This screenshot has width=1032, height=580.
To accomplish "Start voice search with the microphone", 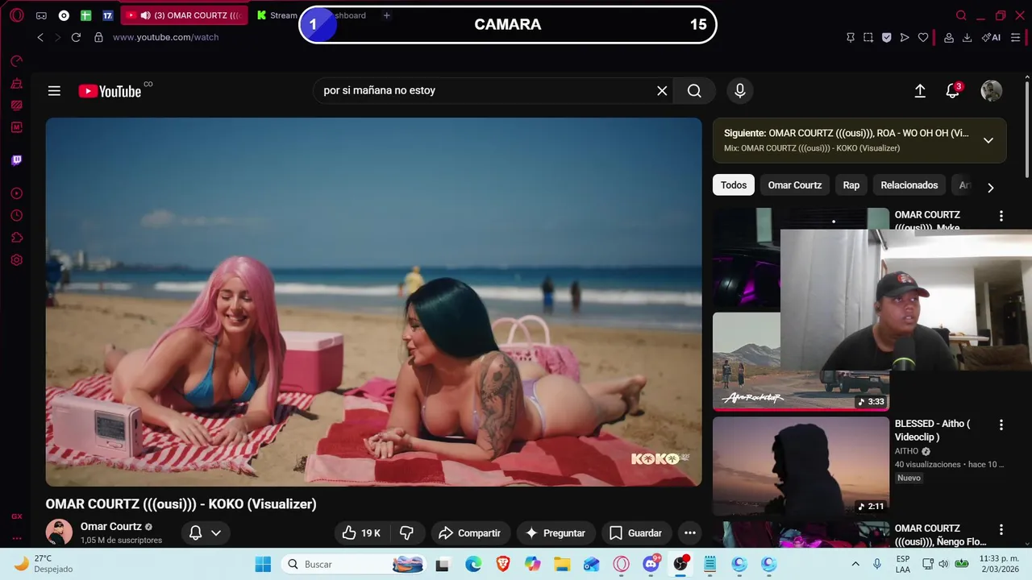I will click(x=740, y=91).
